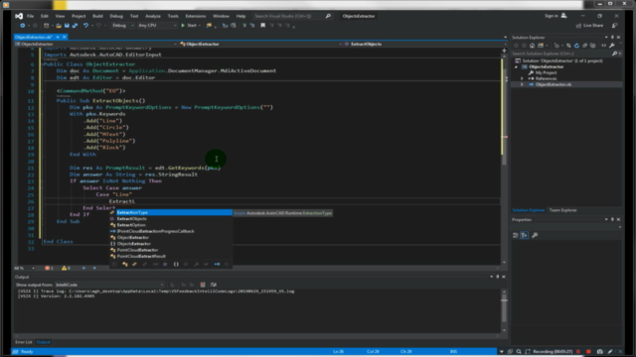Image resolution: width=636 pixels, height=357 pixels.
Task: Pin the ObjectExtractor.vb tab
Action: [x=58, y=37]
